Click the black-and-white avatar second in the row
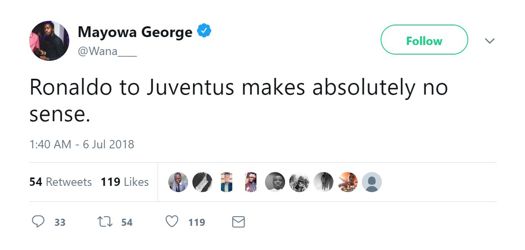Image resolution: width=525 pixels, height=250 pixels. pos(202,182)
